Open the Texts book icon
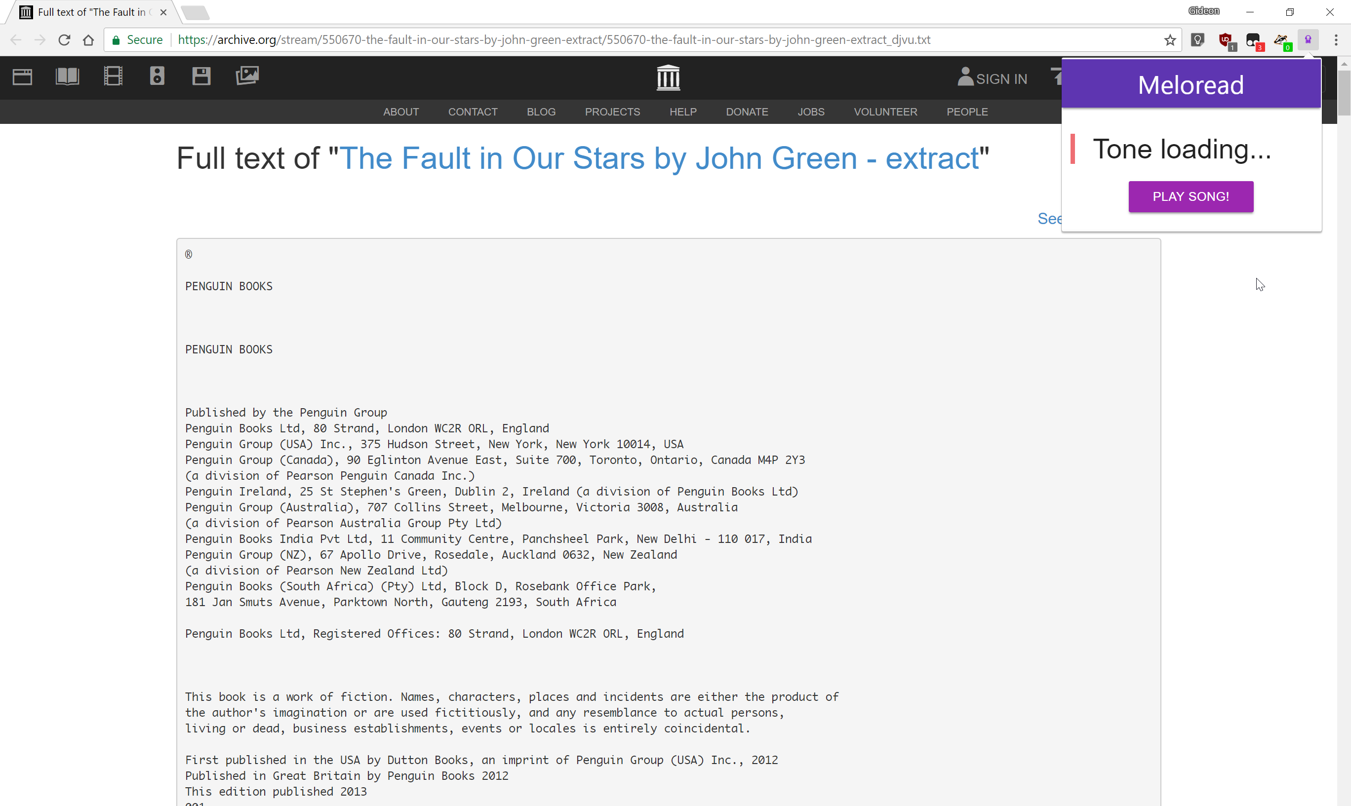The width and height of the screenshot is (1351, 806). [67, 77]
